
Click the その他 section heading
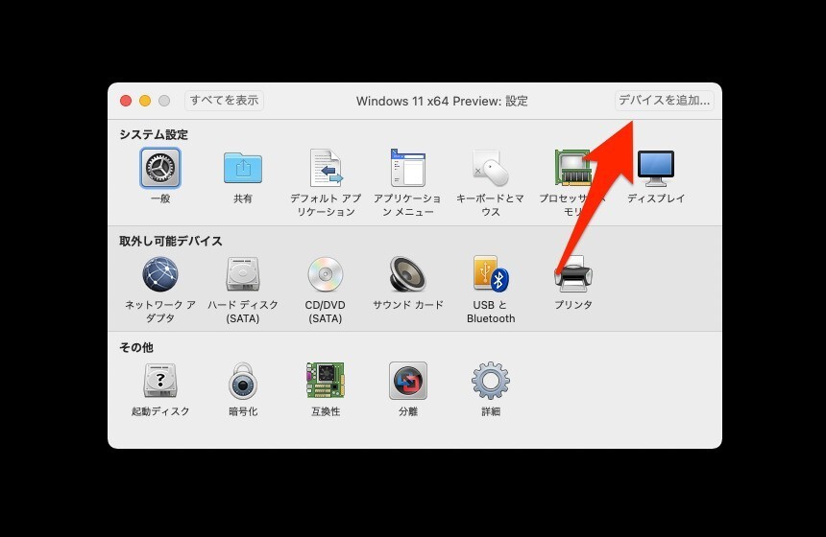pos(136,347)
